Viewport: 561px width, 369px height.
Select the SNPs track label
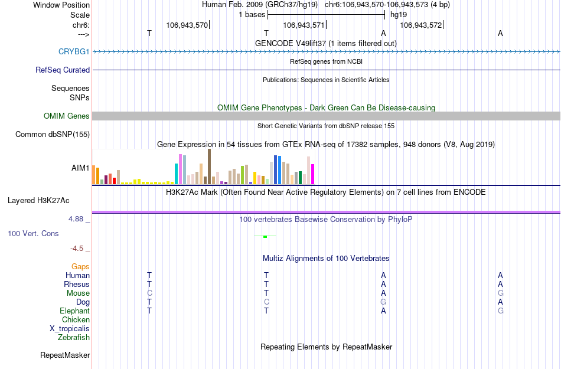coord(80,97)
